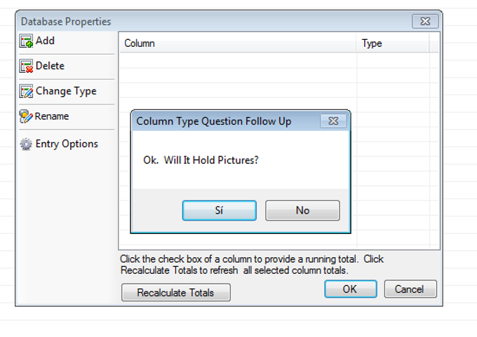Close the Database Properties window

(425, 22)
